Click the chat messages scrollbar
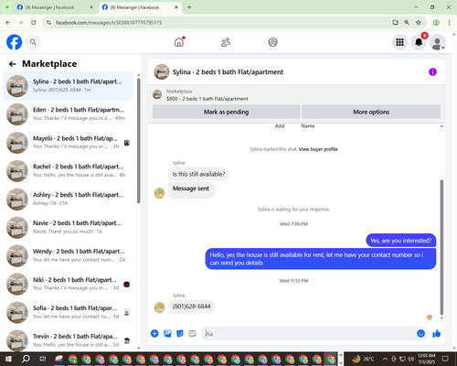The height and width of the screenshot is (366, 457). pos(441,247)
